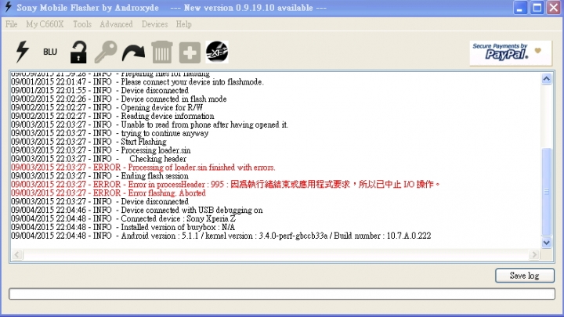The width and height of the screenshot is (564, 317).
Task: Select 'Device connected in flash mode' log line
Action: pyautogui.click(x=119, y=99)
